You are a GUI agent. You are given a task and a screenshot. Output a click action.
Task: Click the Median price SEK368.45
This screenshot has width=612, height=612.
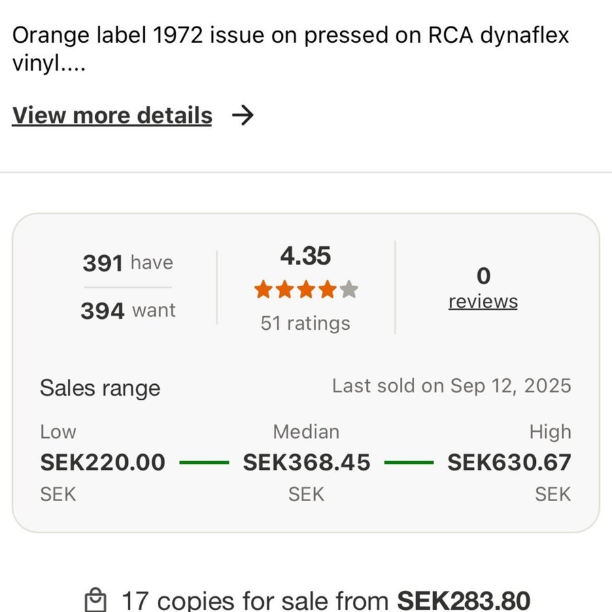tap(307, 462)
